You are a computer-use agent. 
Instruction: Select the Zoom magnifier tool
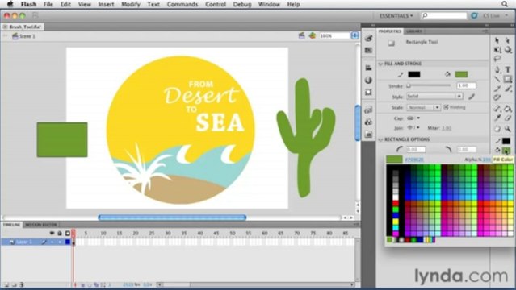[x=508, y=129]
